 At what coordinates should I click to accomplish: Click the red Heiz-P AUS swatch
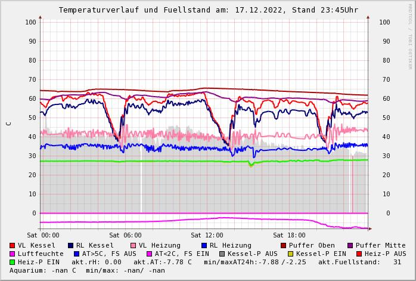[359, 254]
